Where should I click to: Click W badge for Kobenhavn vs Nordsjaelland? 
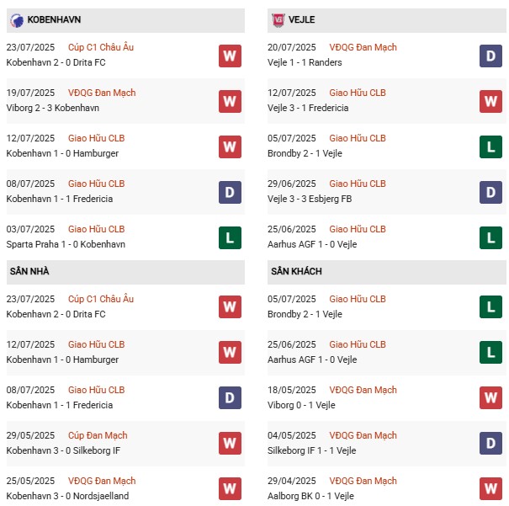pos(230,489)
